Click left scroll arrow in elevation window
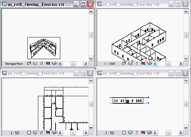Screen dimensions: 191x137 coord(155,133)
